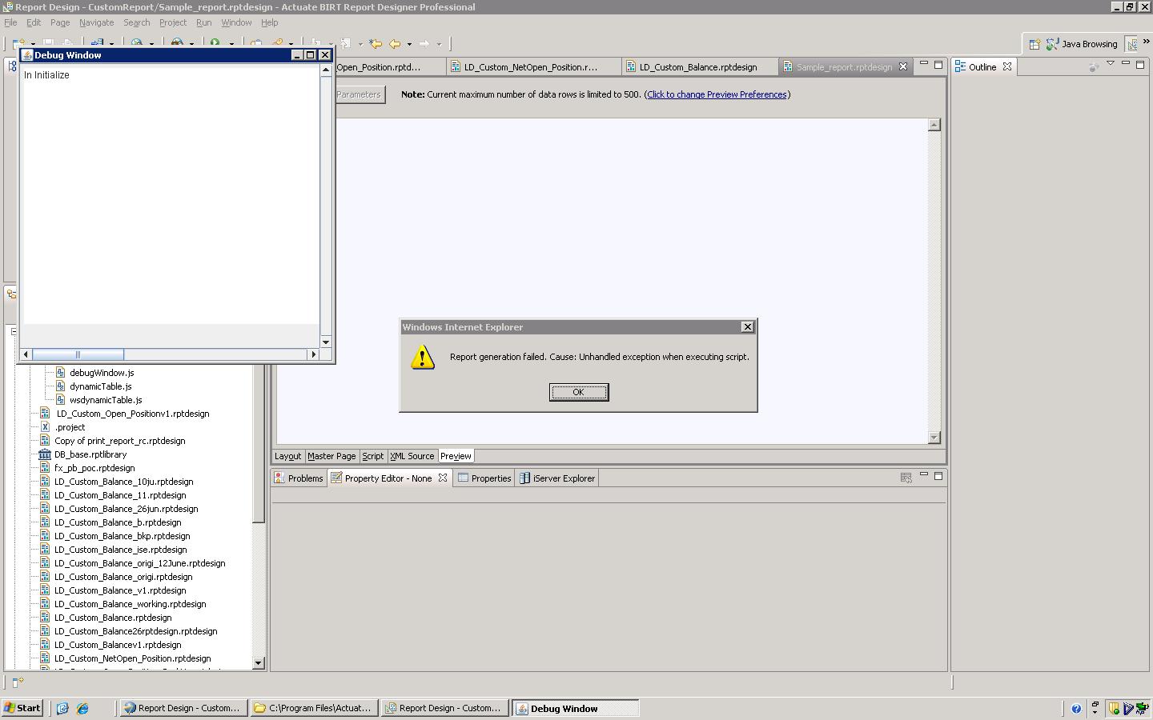Open the Problems view tab
Viewport: 1153px width, 720px height.
(299, 478)
